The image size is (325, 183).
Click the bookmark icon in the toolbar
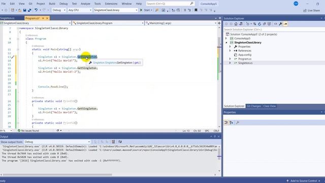[196, 10]
